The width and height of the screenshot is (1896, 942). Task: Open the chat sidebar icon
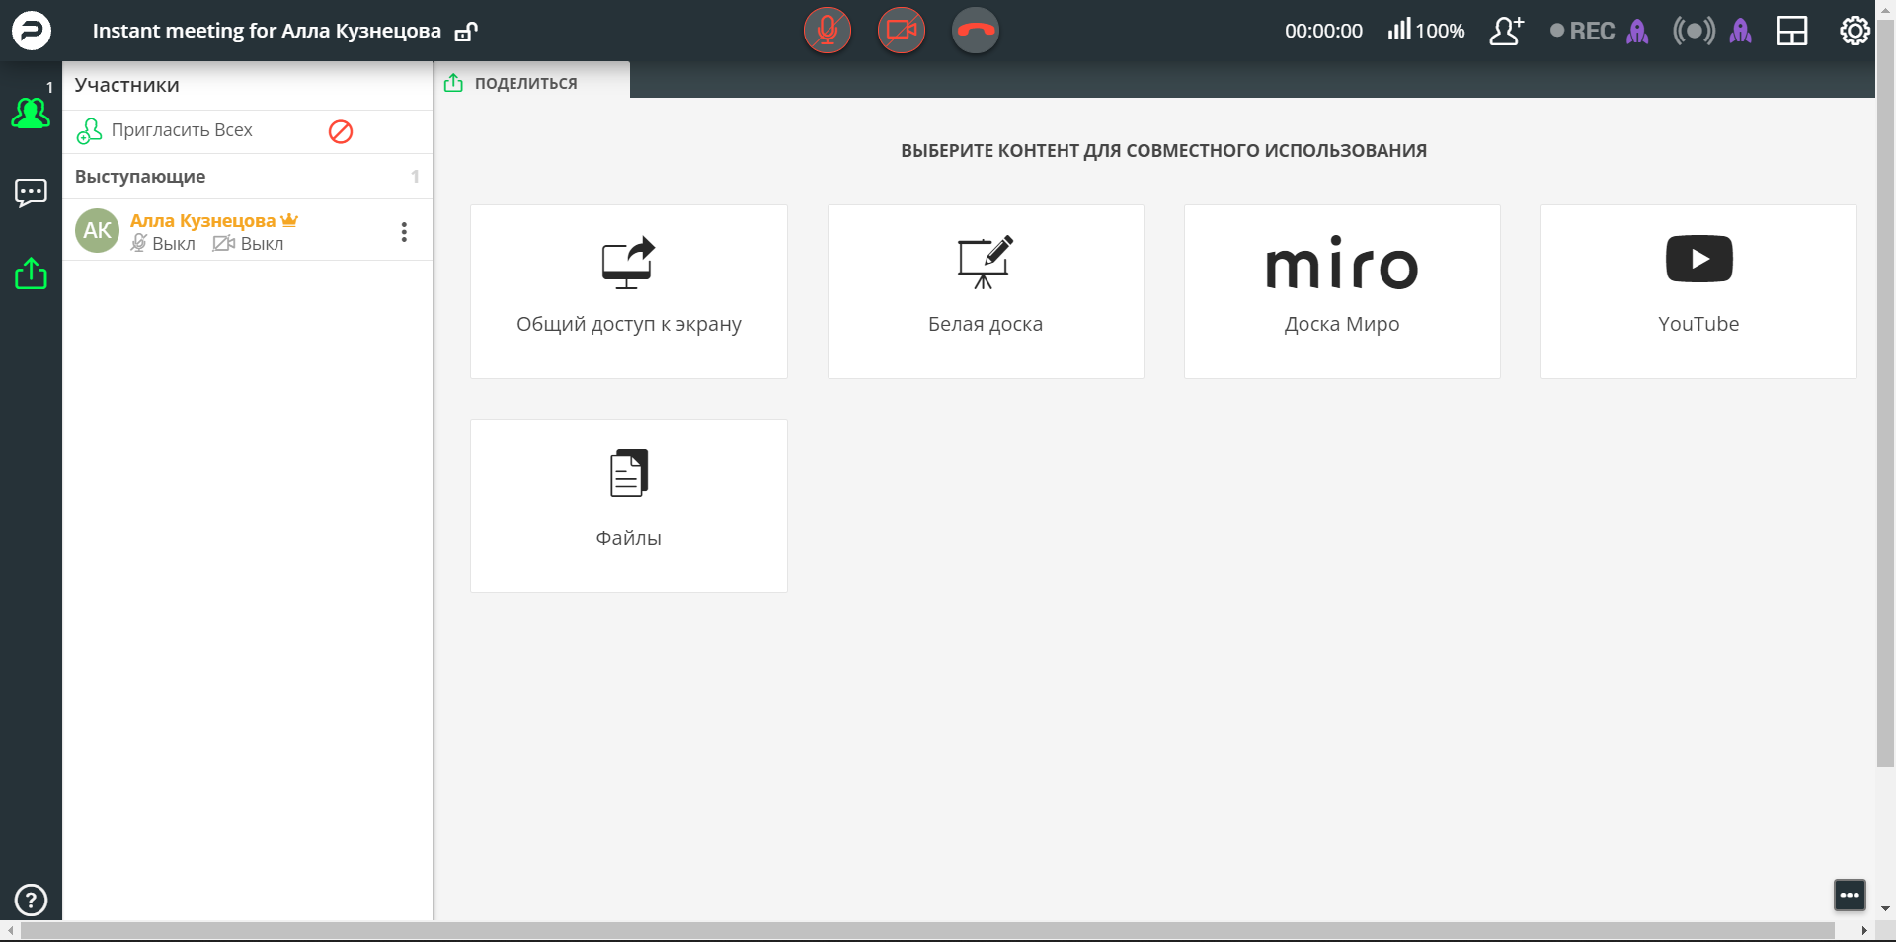pos(31,193)
